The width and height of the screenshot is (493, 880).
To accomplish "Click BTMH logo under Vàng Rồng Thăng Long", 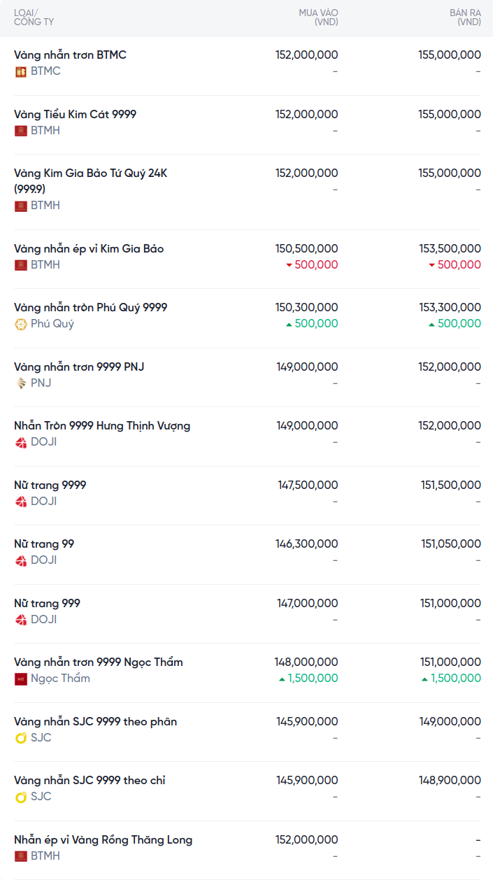I will [x=21, y=856].
